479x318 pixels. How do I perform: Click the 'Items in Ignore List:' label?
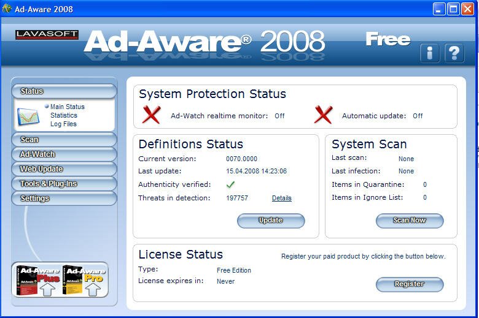point(367,197)
